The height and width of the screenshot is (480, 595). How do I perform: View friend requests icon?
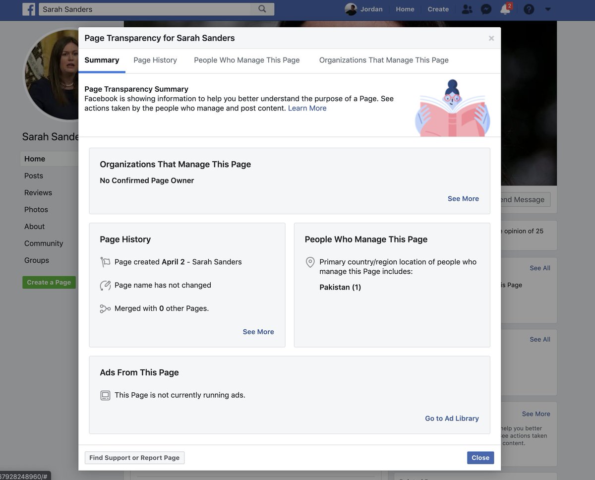tap(467, 9)
